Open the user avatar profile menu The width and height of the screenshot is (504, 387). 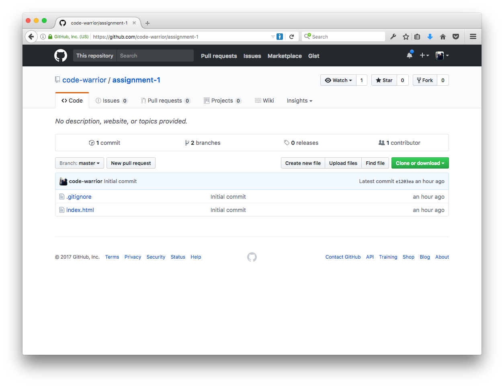[x=442, y=56]
